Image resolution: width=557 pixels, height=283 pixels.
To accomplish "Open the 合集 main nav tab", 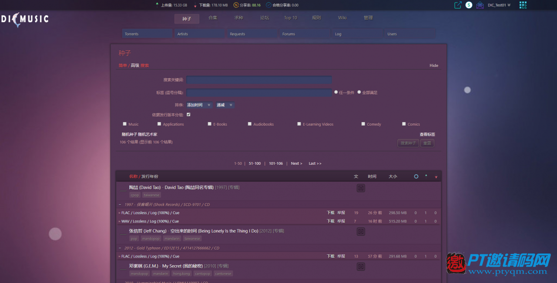I will tap(213, 18).
